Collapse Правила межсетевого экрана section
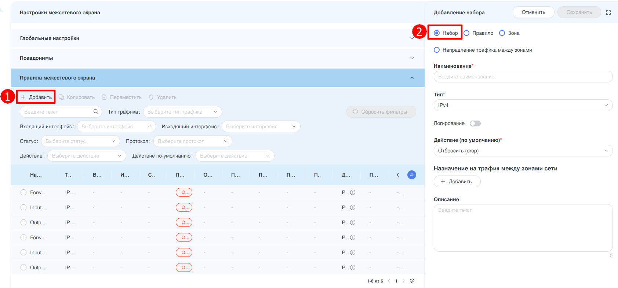 [x=412, y=78]
